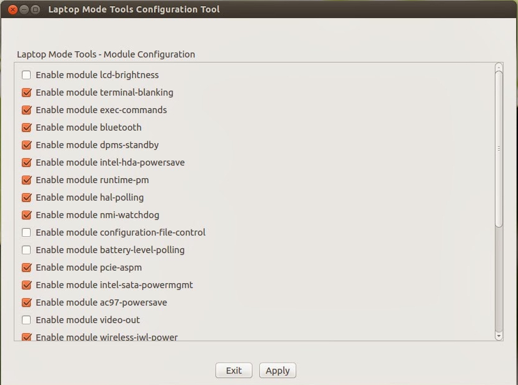
Task: Close the Laptop Mode Tools window
Action: pyautogui.click(x=13, y=9)
